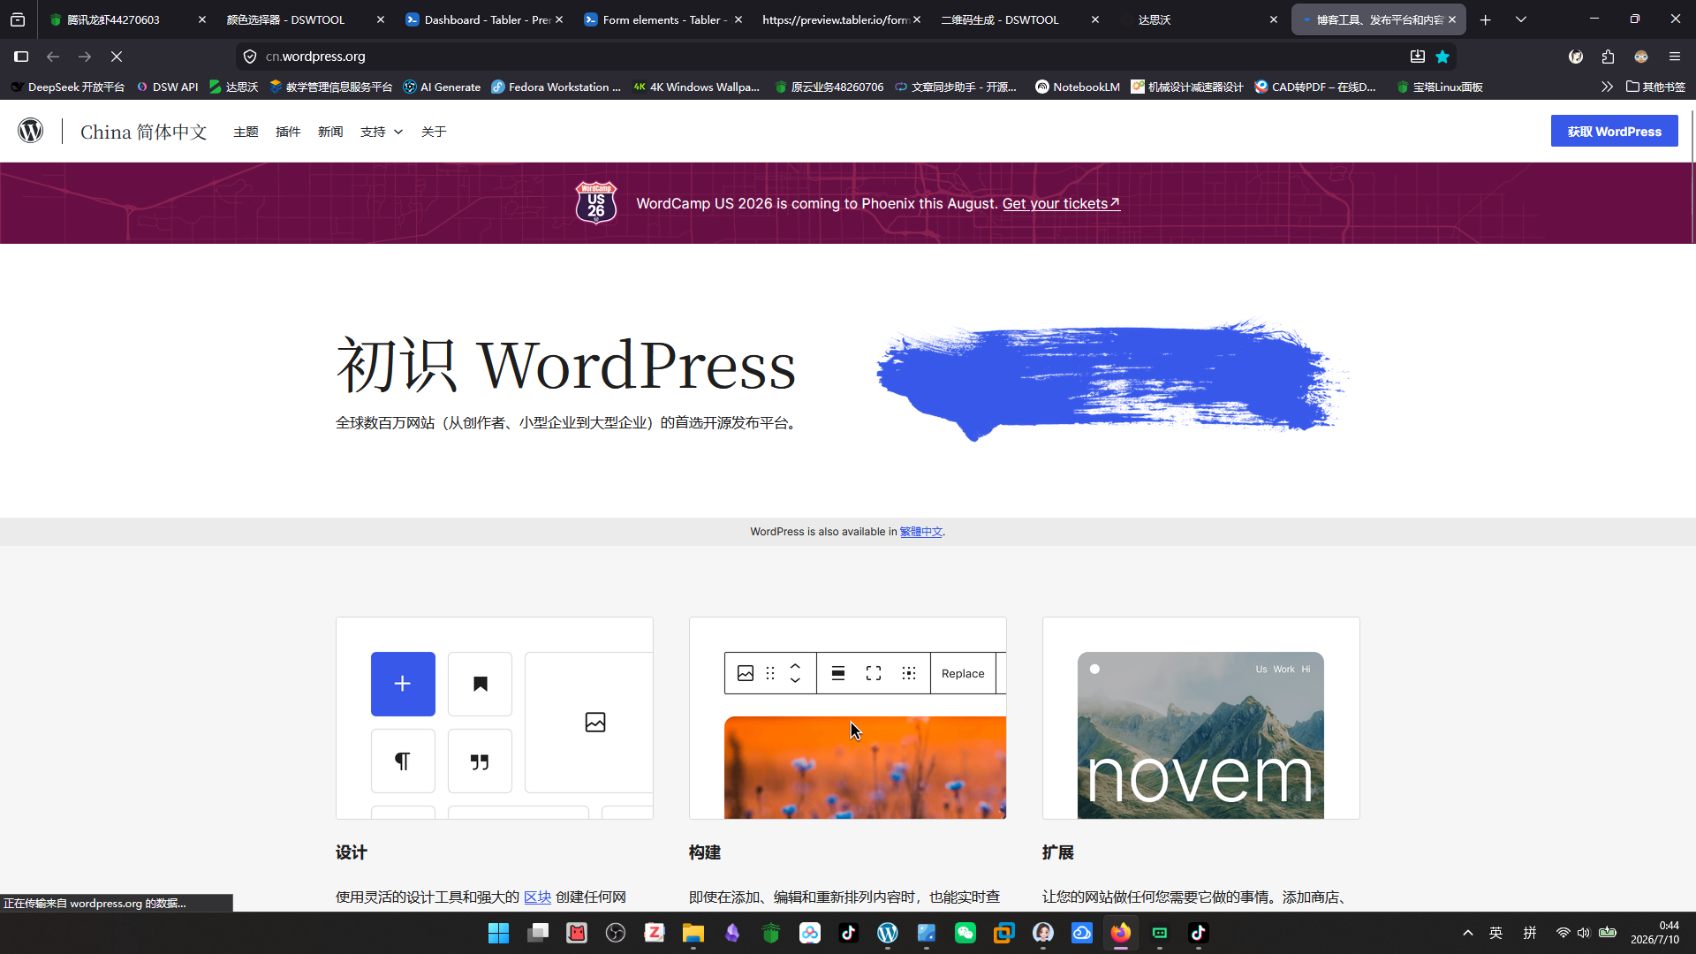Click the 获取 WordPress button
Viewport: 1696px width, 954px height.
(x=1614, y=132)
